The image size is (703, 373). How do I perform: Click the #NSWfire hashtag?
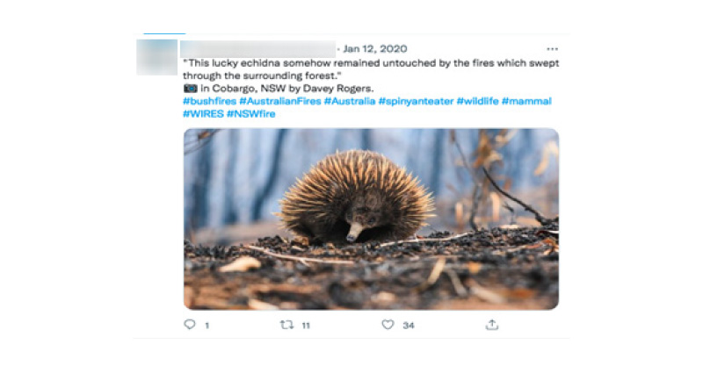tap(250, 113)
